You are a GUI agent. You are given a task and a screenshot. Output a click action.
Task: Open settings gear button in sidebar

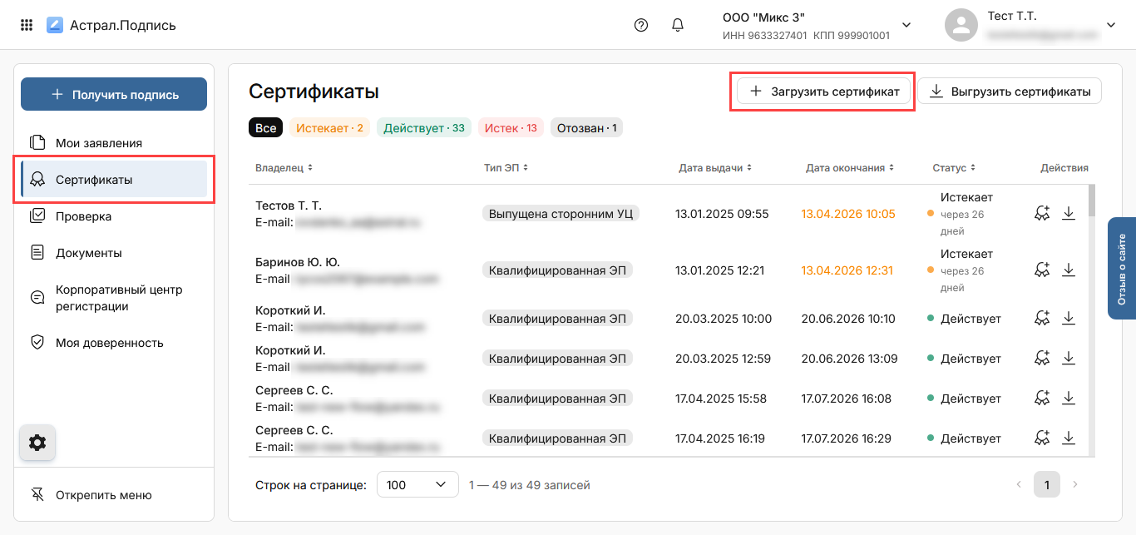pyautogui.click(x=37, y=443)
